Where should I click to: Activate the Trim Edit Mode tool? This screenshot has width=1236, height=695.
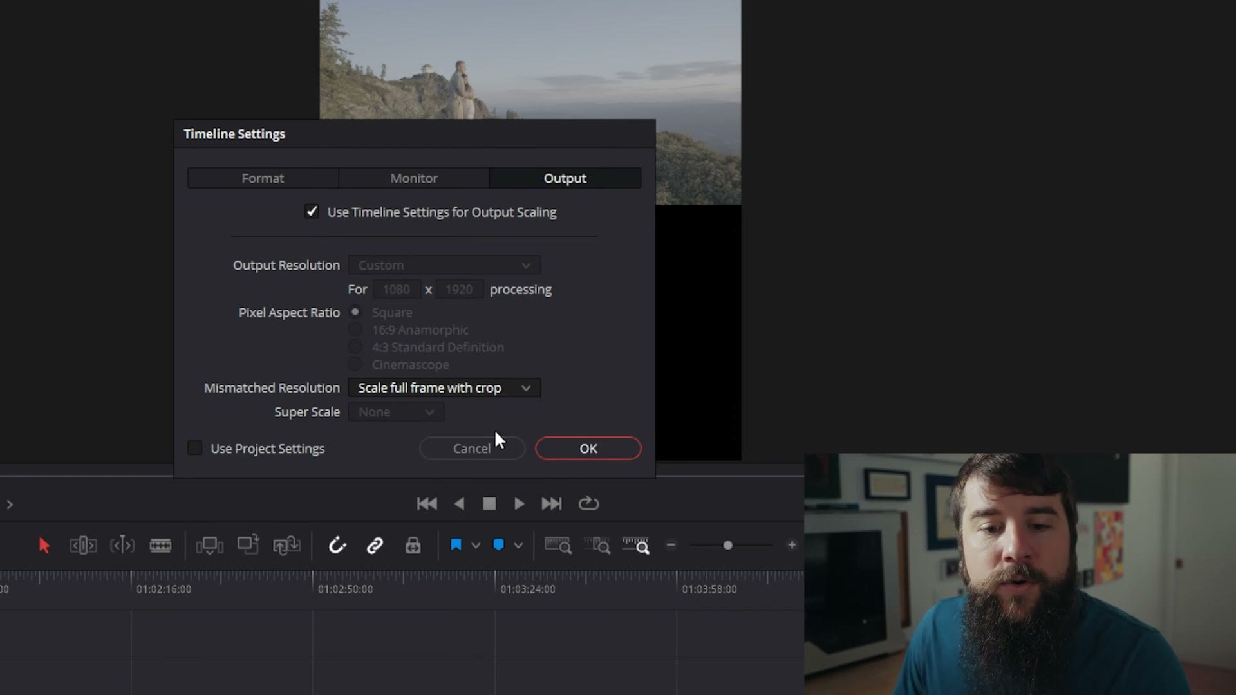point(83,546)
